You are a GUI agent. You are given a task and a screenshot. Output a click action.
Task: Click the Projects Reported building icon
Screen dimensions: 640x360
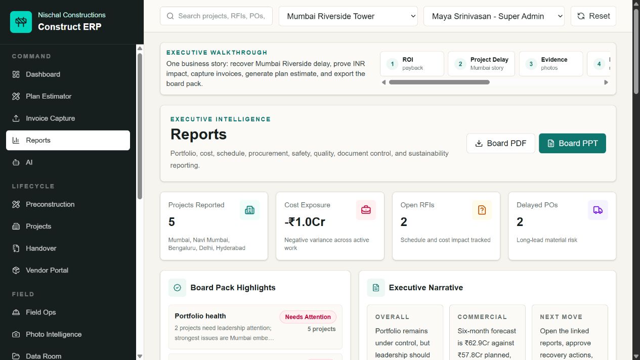(249, 210)
